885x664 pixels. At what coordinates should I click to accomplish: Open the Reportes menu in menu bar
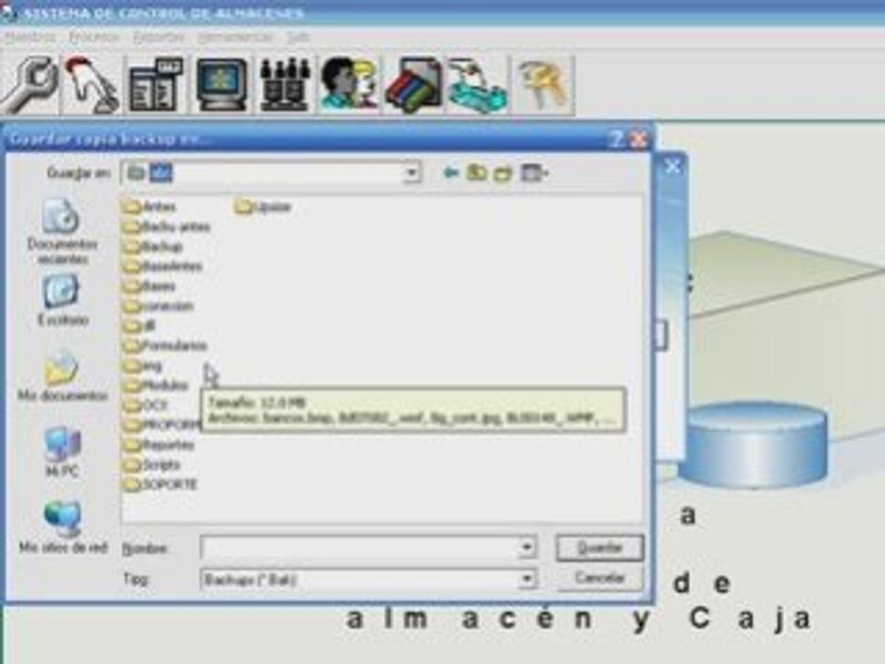point(159,37)
